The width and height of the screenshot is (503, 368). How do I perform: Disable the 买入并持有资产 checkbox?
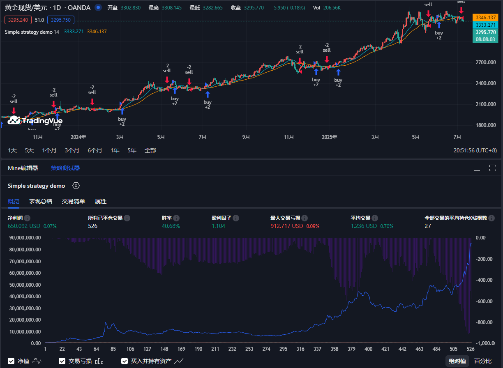pyautogui.click(x=125, y=361)
